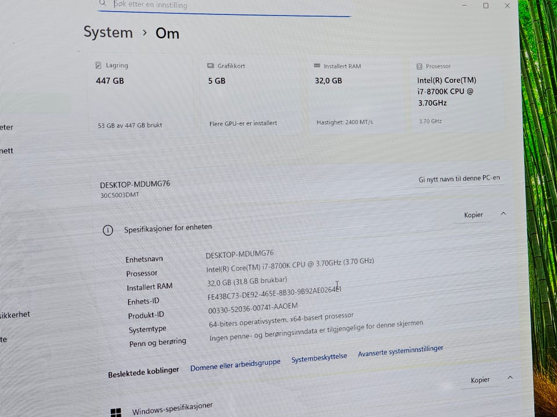The image size is (557, 417).
Task: Click the search magnifier icon
Action: tap(103, 3)
